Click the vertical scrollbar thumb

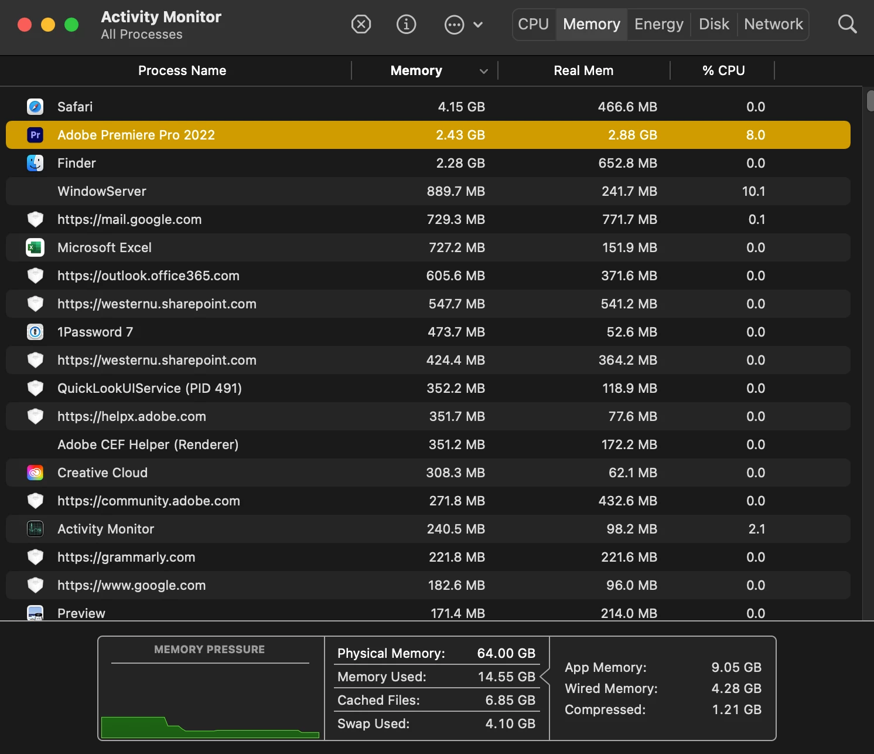(870, 100)
